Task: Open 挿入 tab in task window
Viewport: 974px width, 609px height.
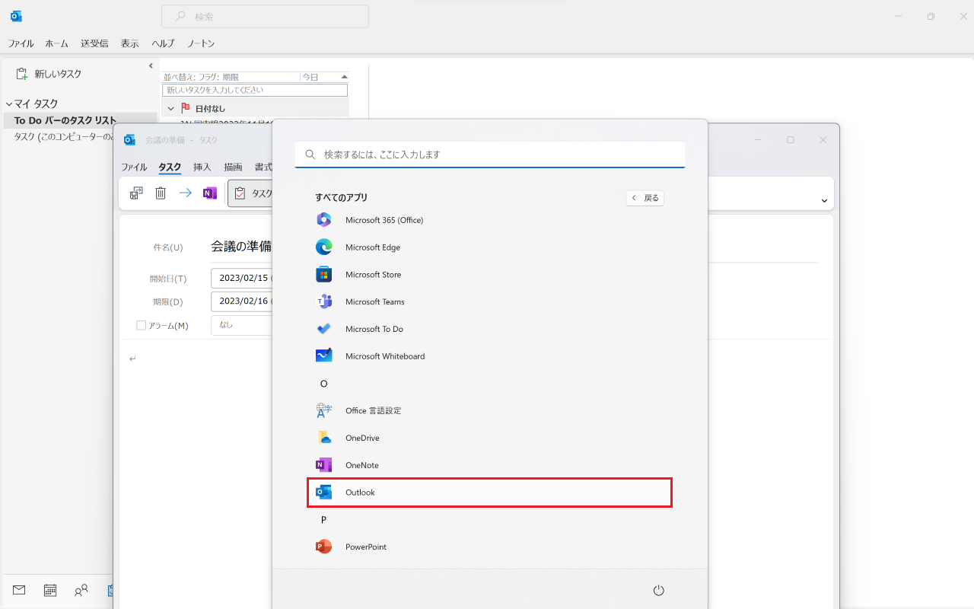Action: coord(202,167)
